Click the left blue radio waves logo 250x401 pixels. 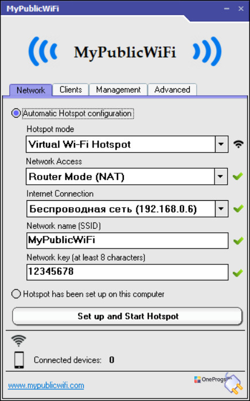(x=43, y=52)
